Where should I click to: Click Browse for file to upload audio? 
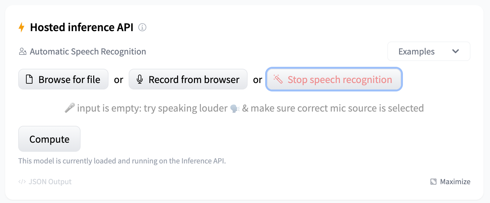63,79
